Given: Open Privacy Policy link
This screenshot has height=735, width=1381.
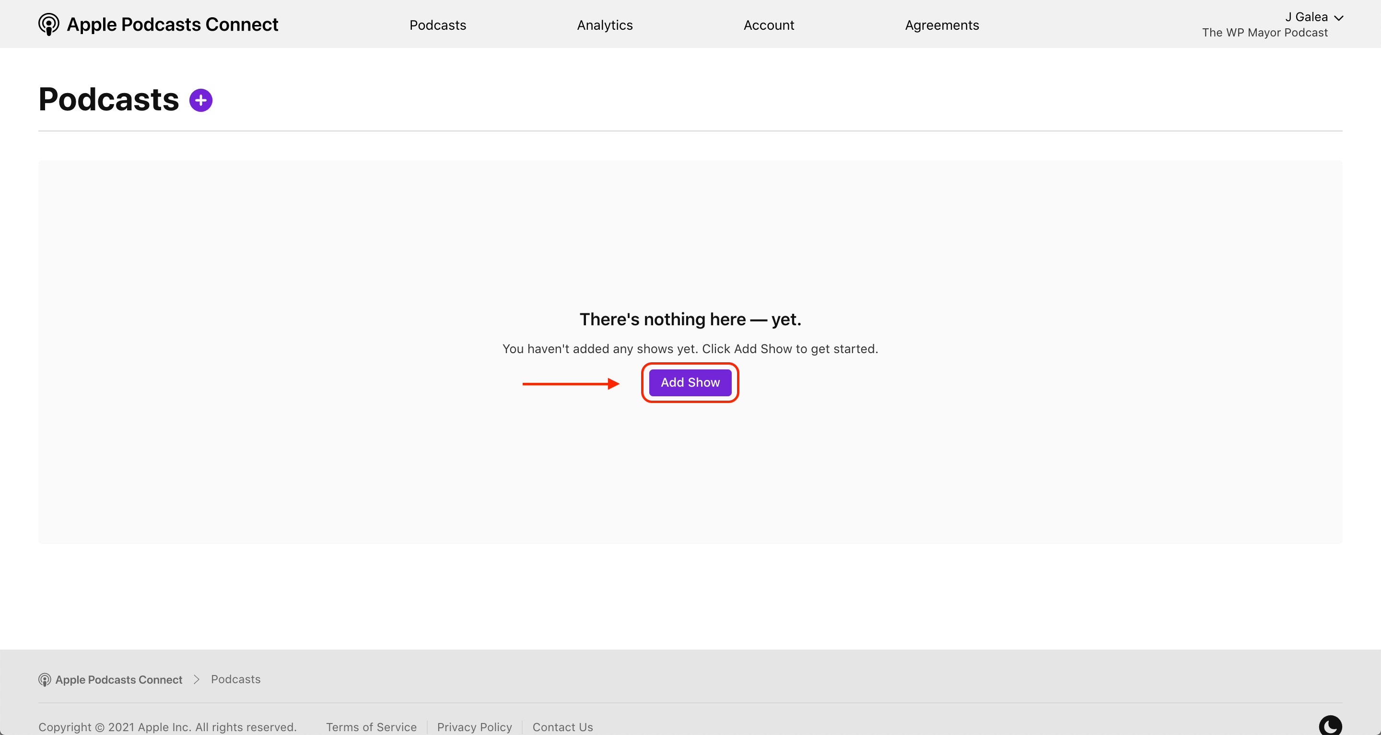Looking at the screenshot, I should 474,727.
